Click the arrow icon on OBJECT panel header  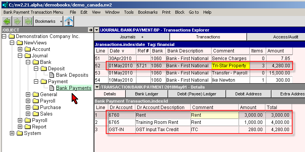point(90,30)
